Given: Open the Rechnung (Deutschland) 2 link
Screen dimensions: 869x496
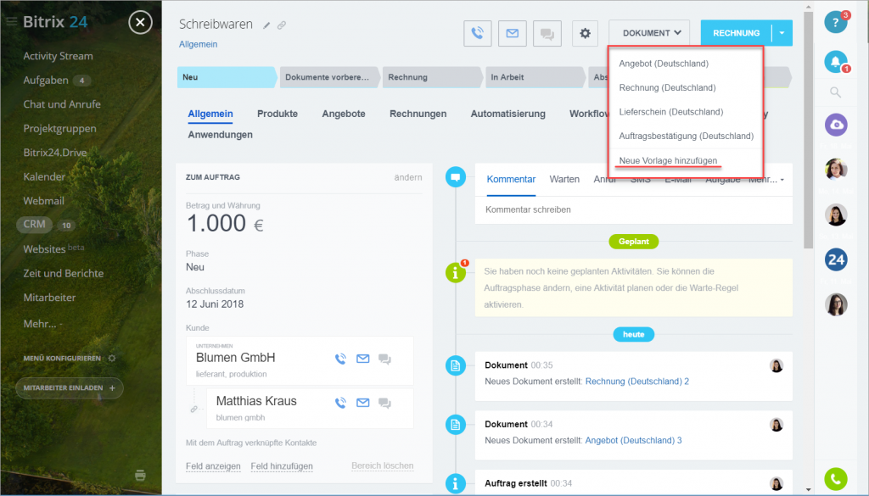Looking at the screenshot, I should (x=636, y=382).
